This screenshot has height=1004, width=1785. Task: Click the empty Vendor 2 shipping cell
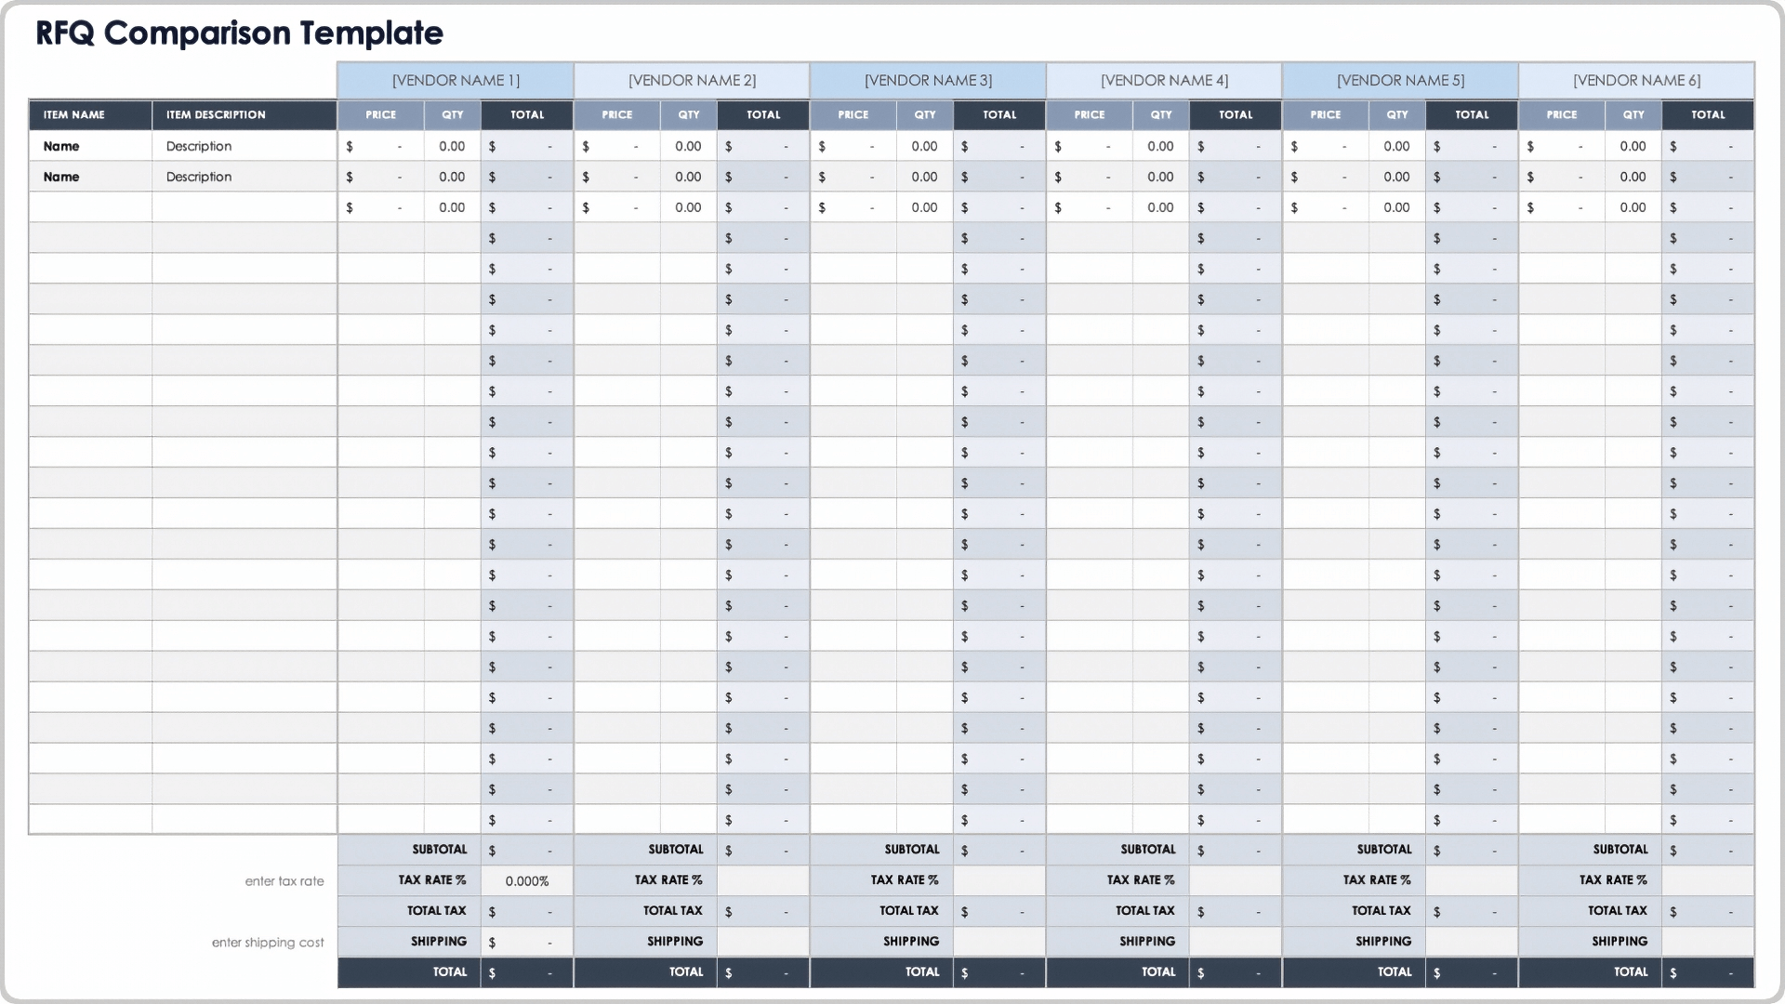point(763,942)
